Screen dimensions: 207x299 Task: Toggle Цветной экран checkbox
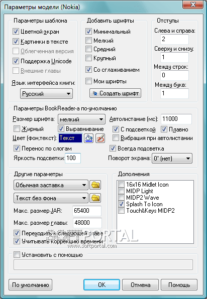tap(16, 31)
